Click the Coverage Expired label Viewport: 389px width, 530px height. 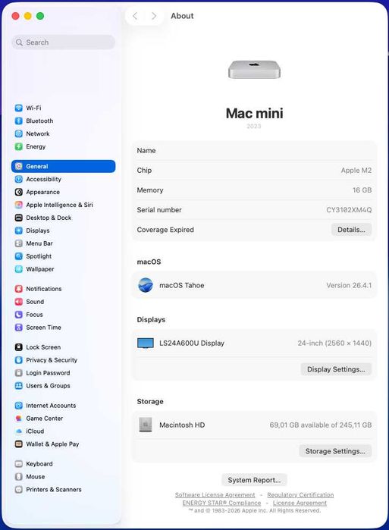pos(165,230)
